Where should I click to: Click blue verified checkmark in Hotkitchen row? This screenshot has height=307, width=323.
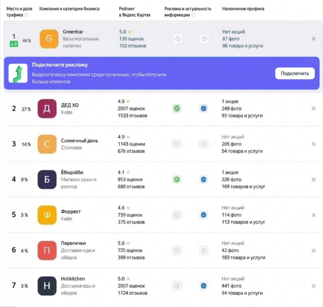point(203,286)
